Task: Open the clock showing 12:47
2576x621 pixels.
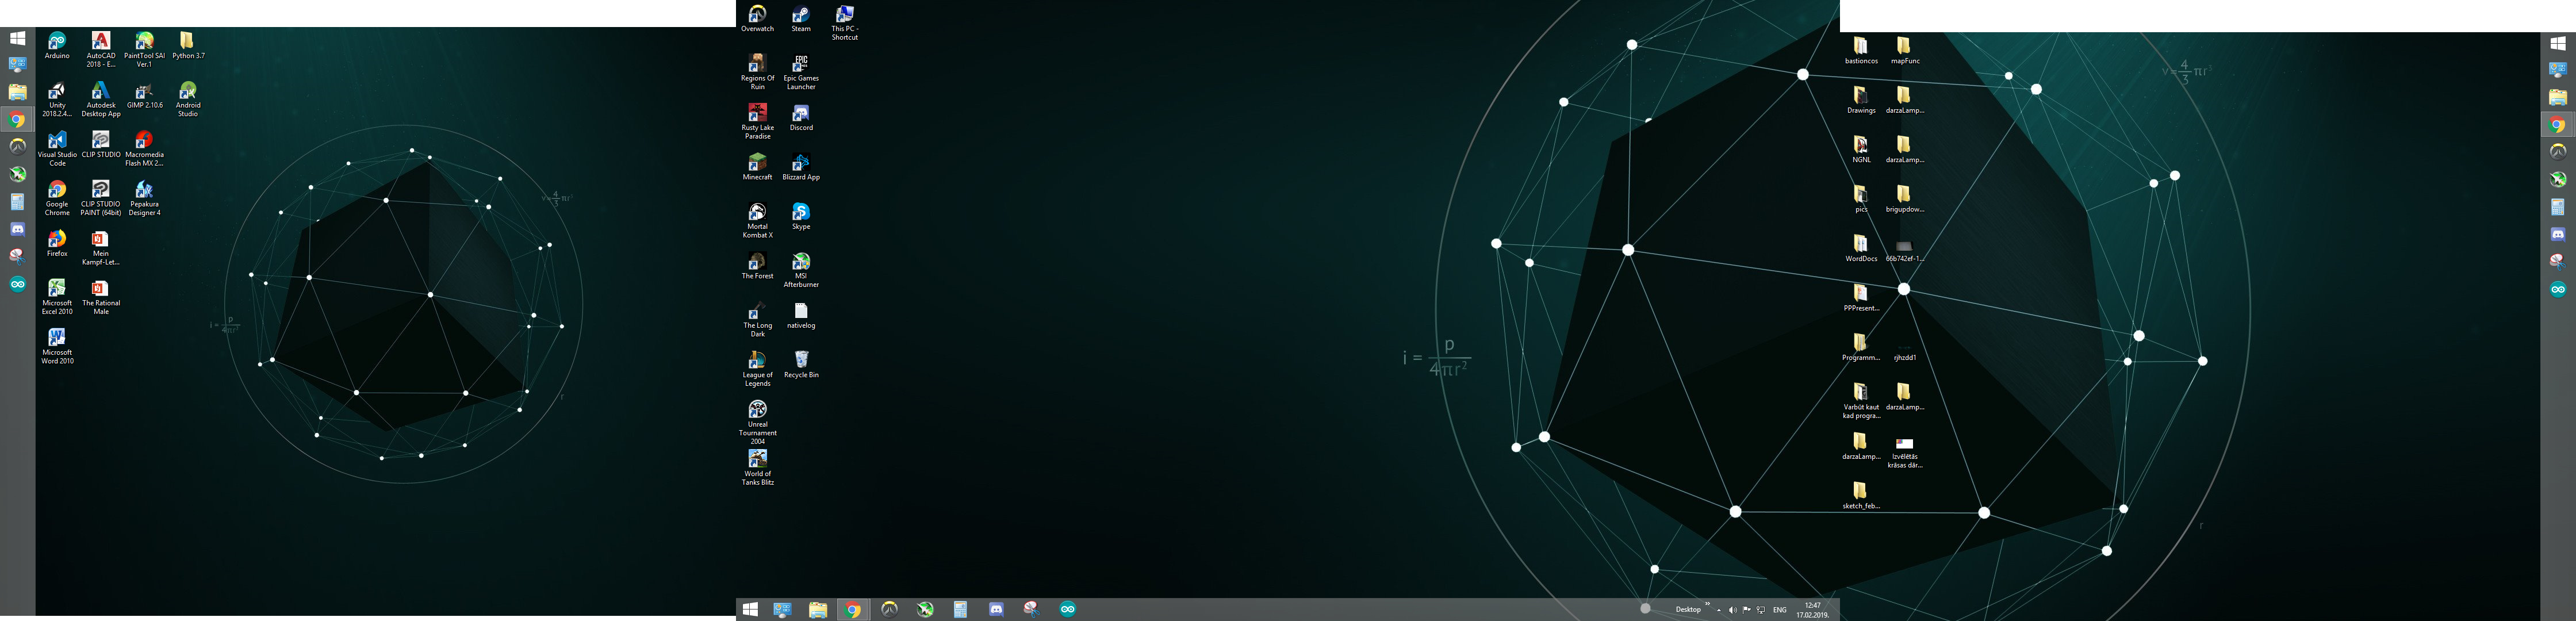Action: (x=1812, y=610)
